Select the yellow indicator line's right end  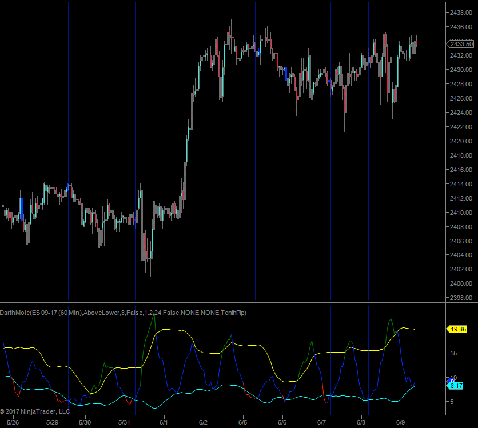[x=414, y=329]
